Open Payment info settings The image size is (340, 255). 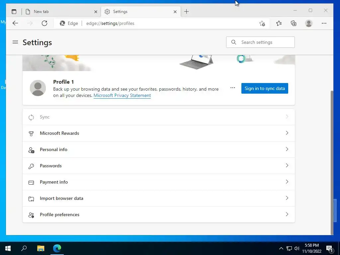[158, 182]
